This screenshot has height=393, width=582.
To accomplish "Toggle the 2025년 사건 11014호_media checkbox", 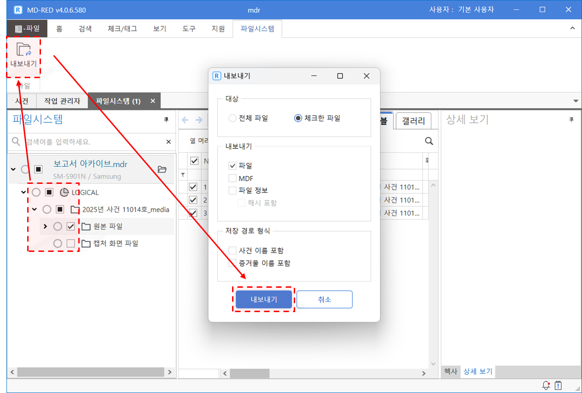I will (60, 210).
